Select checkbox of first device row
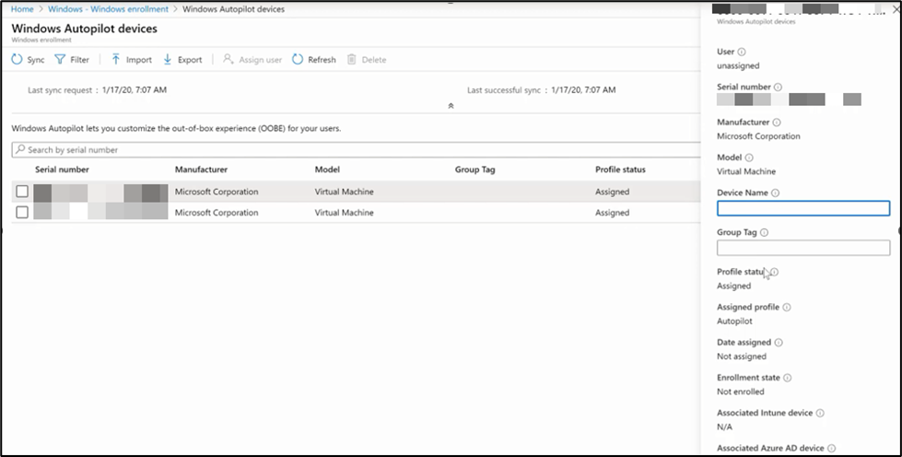This screenshot has width=902, height=457. (x=22, y=191)
